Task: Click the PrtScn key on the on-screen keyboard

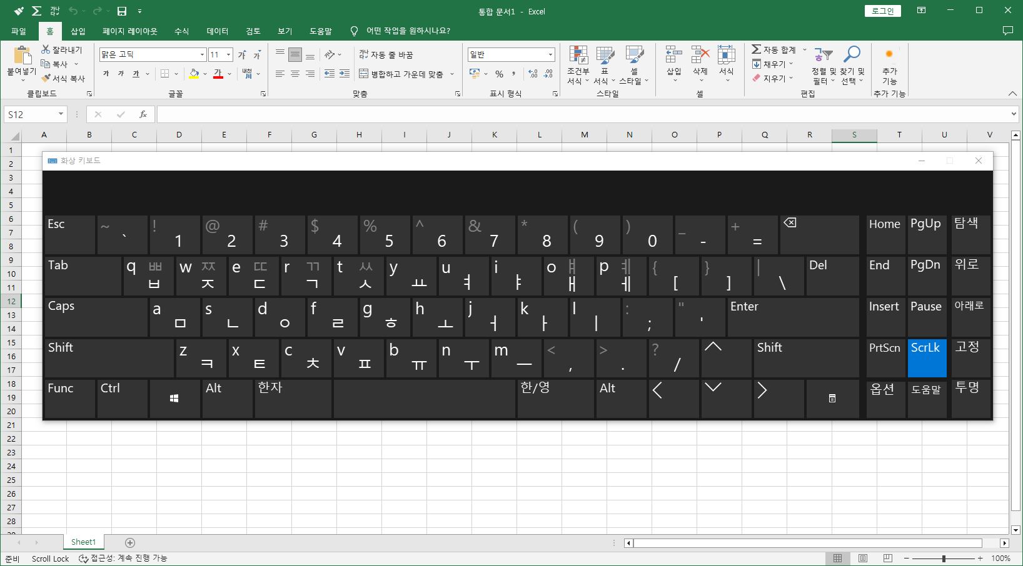Action: [885, 358]
